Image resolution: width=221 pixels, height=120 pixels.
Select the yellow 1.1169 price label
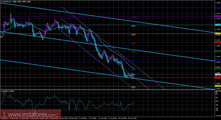pos(218,34)
